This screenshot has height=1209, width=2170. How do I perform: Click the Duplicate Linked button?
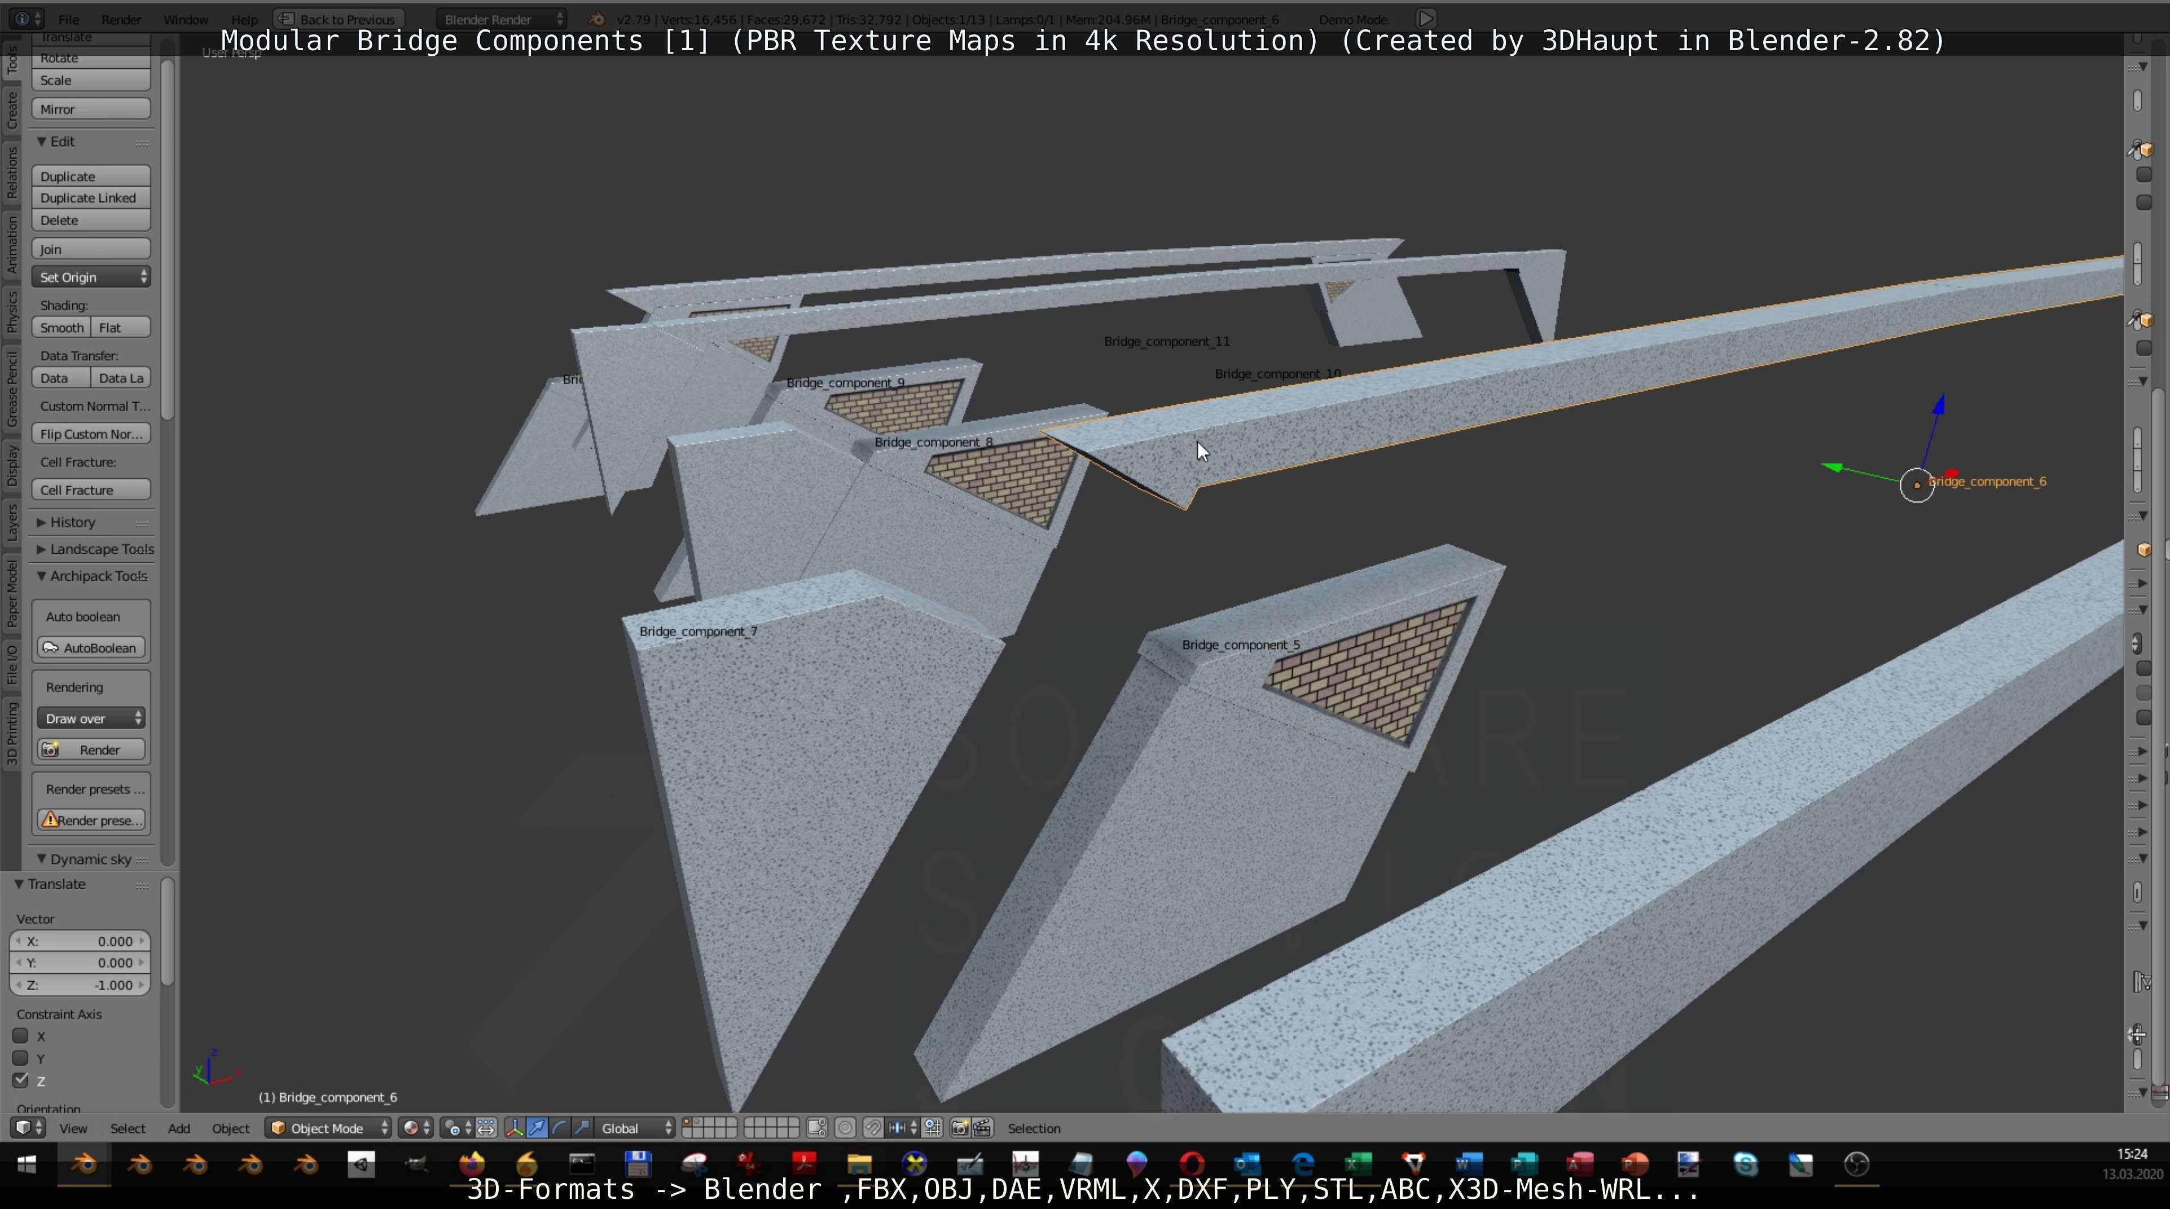pos(91,198)
